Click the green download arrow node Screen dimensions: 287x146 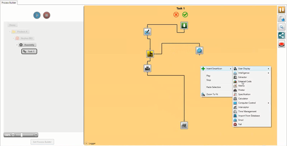[184, 25]
